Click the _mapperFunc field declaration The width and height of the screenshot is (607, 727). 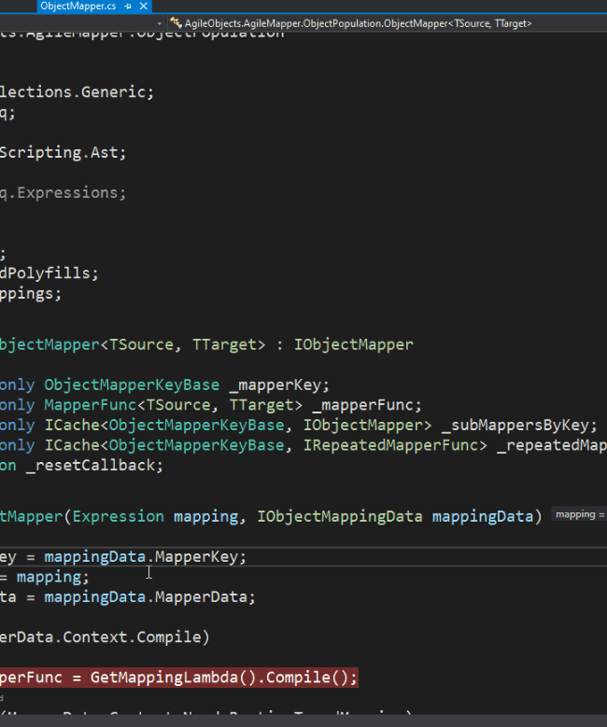pyautogui.click(x=366, y=405)
